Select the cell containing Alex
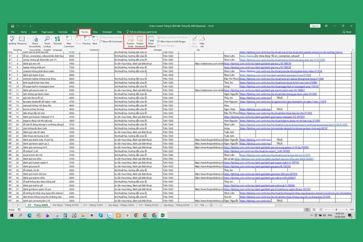 point(231,105)
